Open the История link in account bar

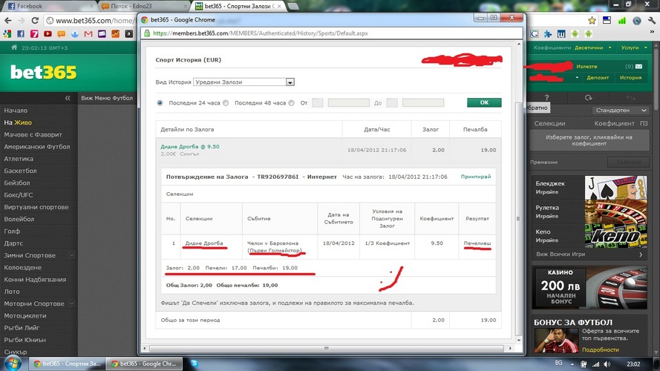tap(630, 77)
